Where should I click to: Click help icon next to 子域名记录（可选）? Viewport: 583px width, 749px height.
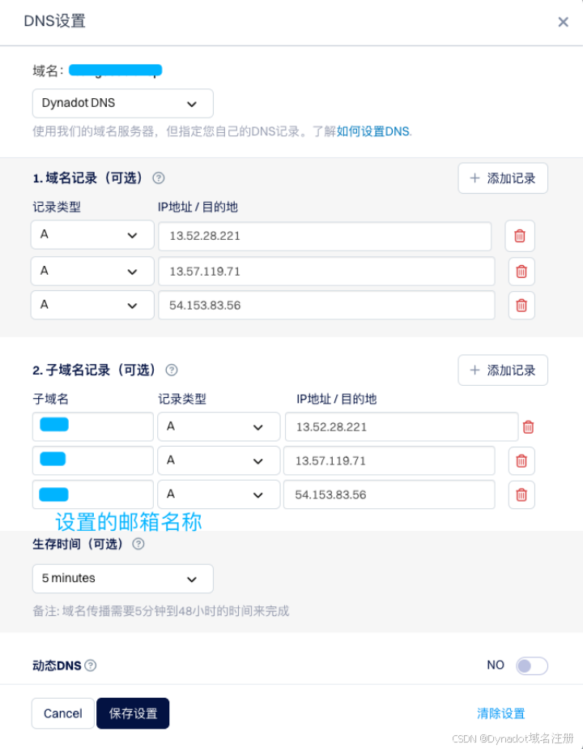(172, 370)
